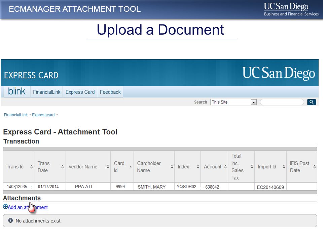Sort by Import Id column arrows
Viewport: 323px width, 242px height.
(284, 167)
